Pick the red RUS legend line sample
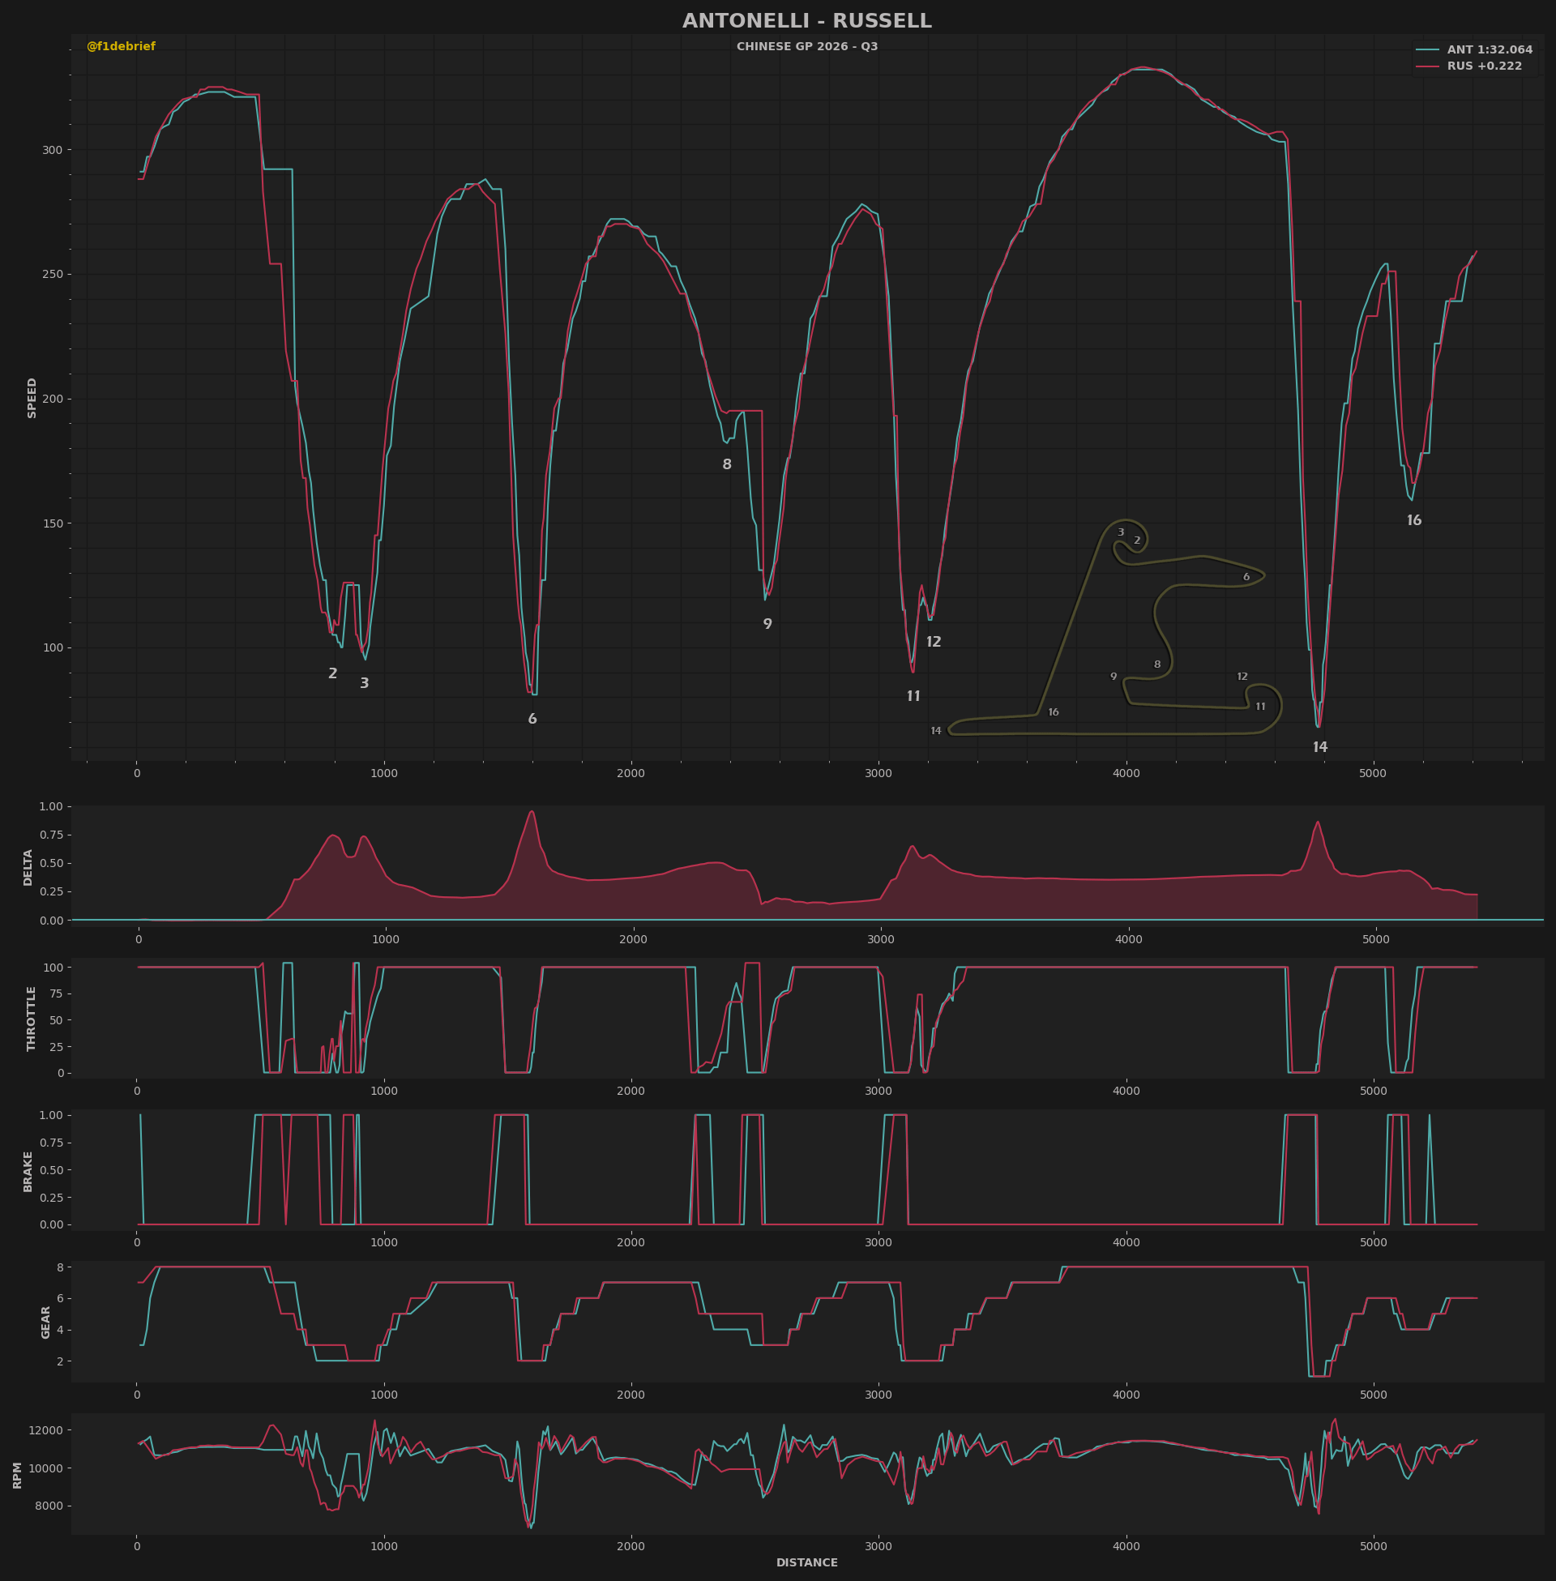 pos(1428,66)
